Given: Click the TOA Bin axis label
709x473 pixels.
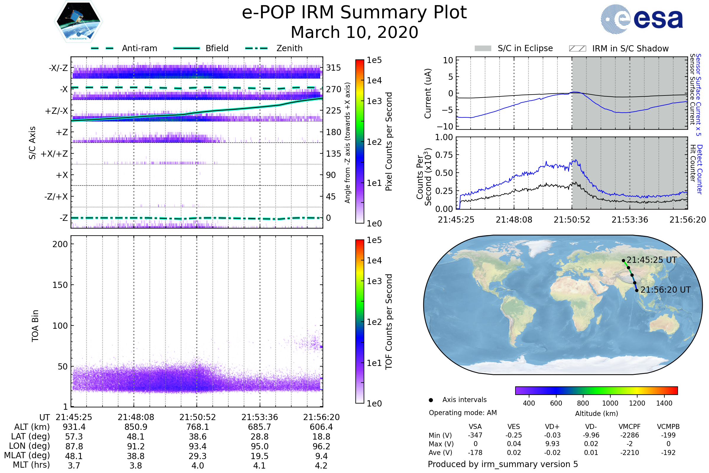Looking at the screenshot, I should [35, 326].
